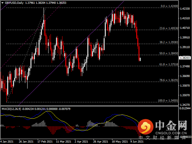This screenshot has height=144, width=192.
Task: Click the 2 Apr 2021 date marker
Action: (x=81, y=142)
